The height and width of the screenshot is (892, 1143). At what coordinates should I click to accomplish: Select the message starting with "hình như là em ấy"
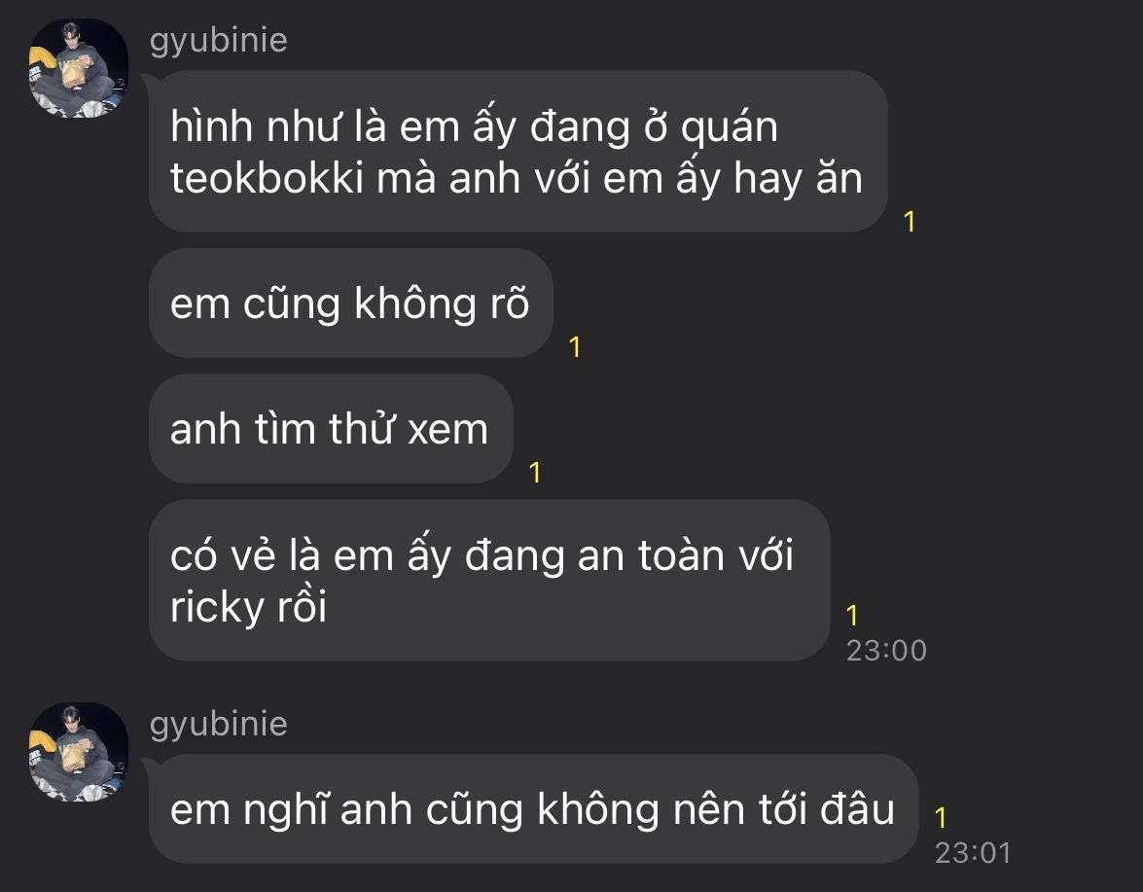[518, 152]
